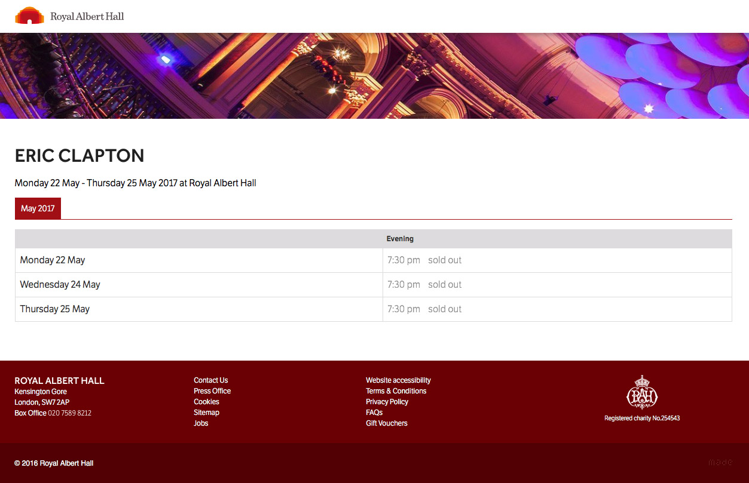
Task: Click the ERIC CLAPTON heading
Action: click(x=80, y=156)
